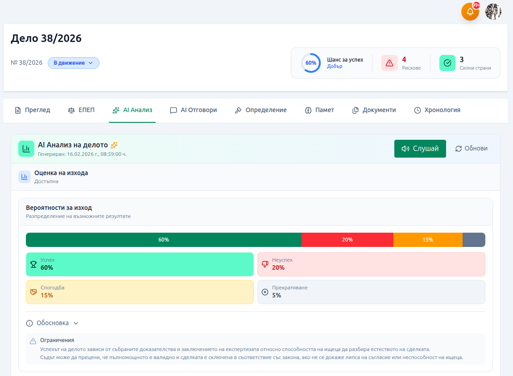Screen dimensions: 513x376
Task: Click the green strengths checkmark icon
Action: tap(447, 63)
